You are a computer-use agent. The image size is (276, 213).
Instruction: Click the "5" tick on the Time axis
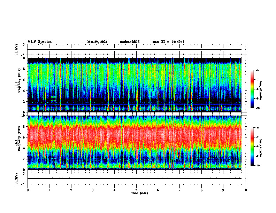pos(136,190)
